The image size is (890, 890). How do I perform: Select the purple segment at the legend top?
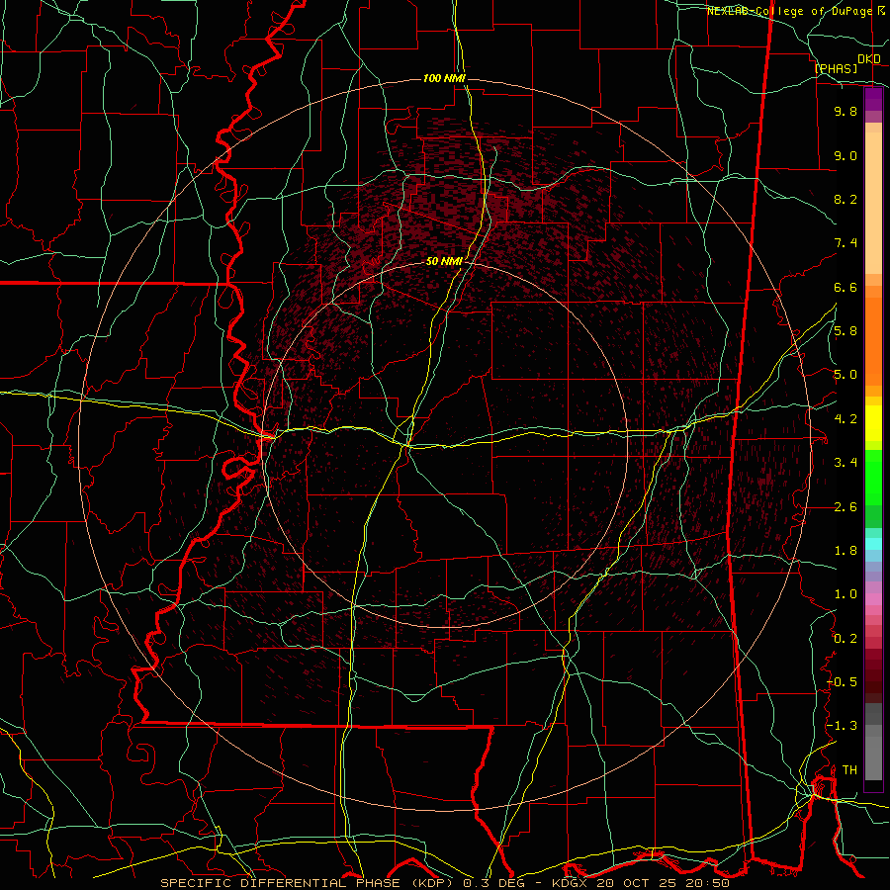pyautogui.click(x=873, y=100)
